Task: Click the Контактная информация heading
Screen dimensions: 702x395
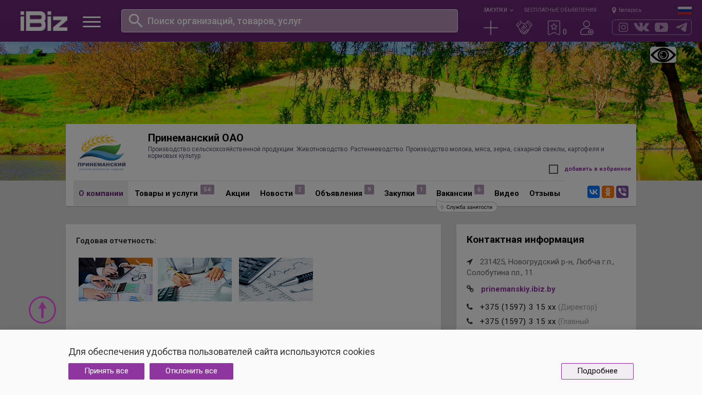Action: tap(525, 240)
